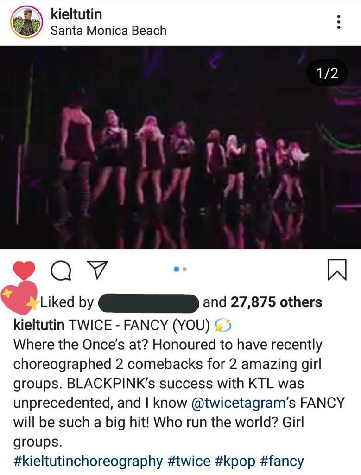
Task: Open kieltutin name in caption
Action: [x=39, y=325]
